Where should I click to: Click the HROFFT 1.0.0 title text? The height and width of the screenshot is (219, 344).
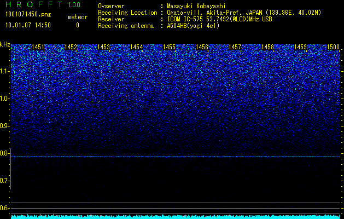(43, 4)
